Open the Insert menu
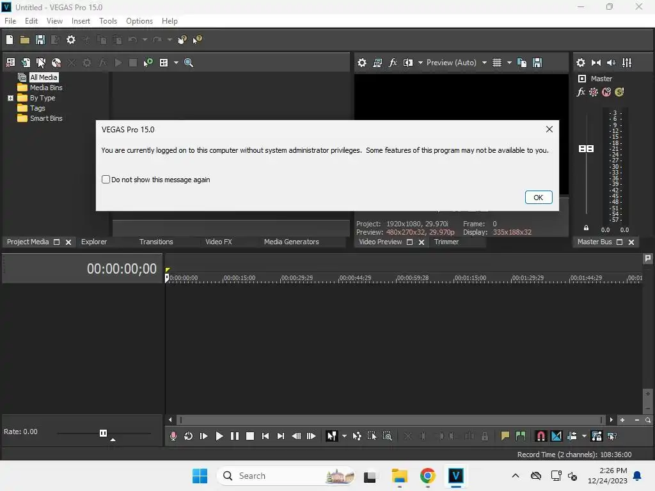Screen dimensions: 655x491 [x=81, y=21]
